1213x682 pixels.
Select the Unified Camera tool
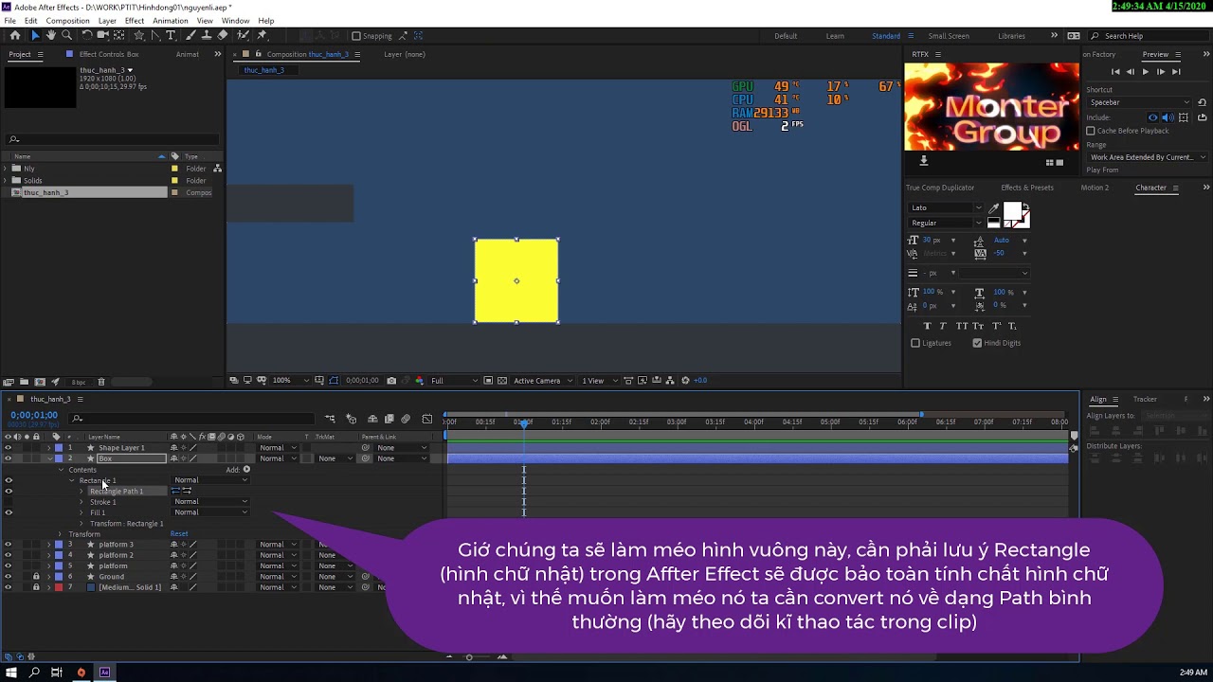point(102,36)
